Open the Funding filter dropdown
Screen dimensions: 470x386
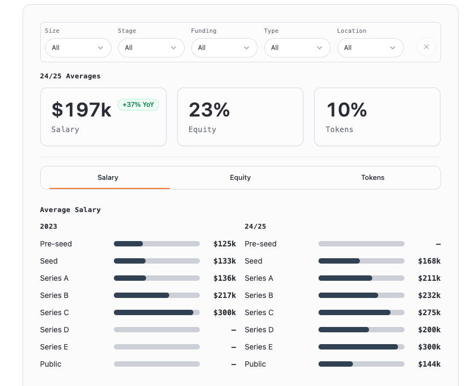coord(224,48)
